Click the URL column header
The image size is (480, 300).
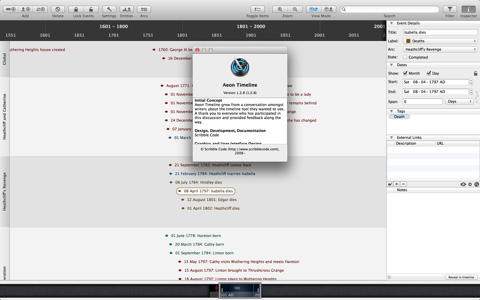coord(458,143)
